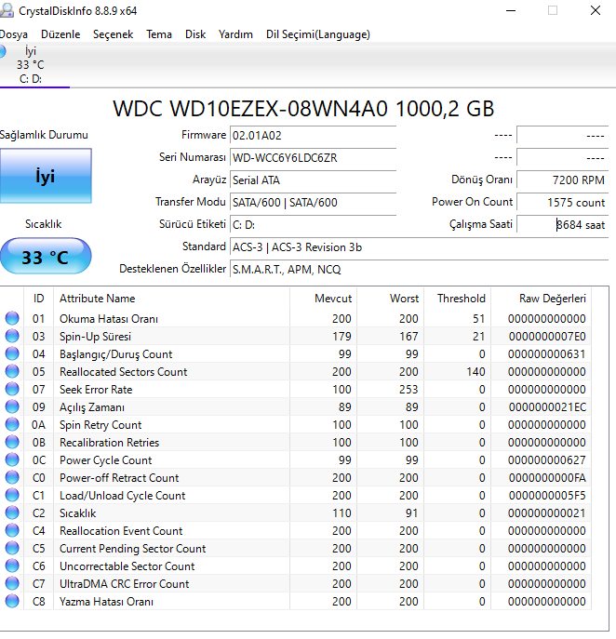Screen dimensions: 616x639
Task: Open the Tema menu
Action: tap(159, 34)
